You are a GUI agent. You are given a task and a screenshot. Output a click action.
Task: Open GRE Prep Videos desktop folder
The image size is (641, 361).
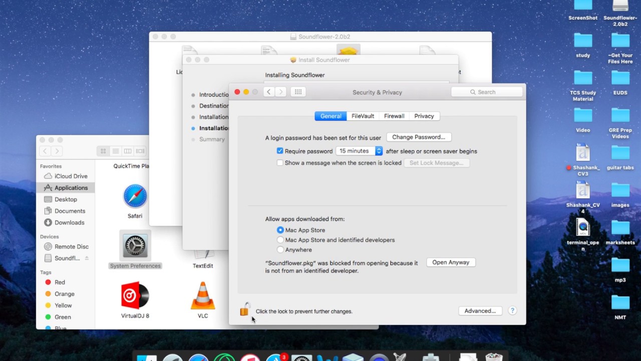point(620,115)
